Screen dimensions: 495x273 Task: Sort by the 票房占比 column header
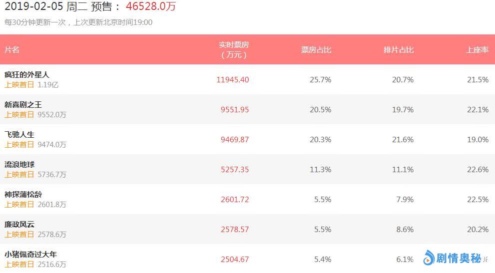(316, 50)
